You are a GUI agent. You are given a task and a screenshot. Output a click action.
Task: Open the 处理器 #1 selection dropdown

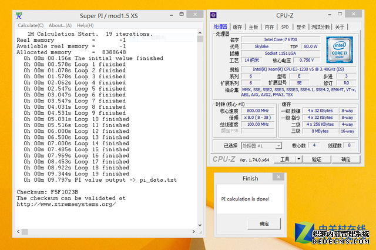pyautogui.click(x=261, y=146)
